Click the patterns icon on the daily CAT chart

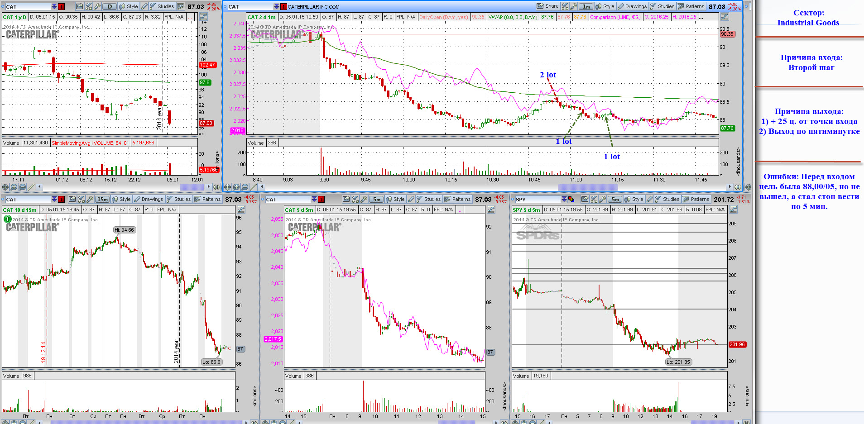point(180,6)
